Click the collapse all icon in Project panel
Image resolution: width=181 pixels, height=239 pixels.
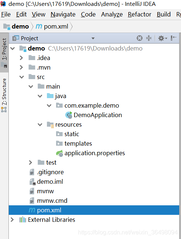(x=149, y=38)
